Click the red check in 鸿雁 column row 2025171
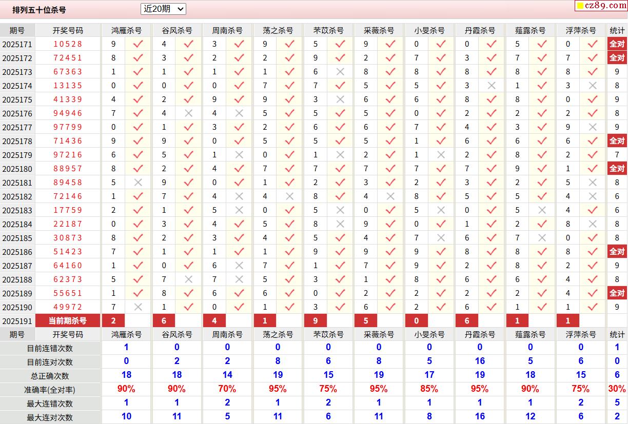The image size is (628, 424). tap(138, 44)
